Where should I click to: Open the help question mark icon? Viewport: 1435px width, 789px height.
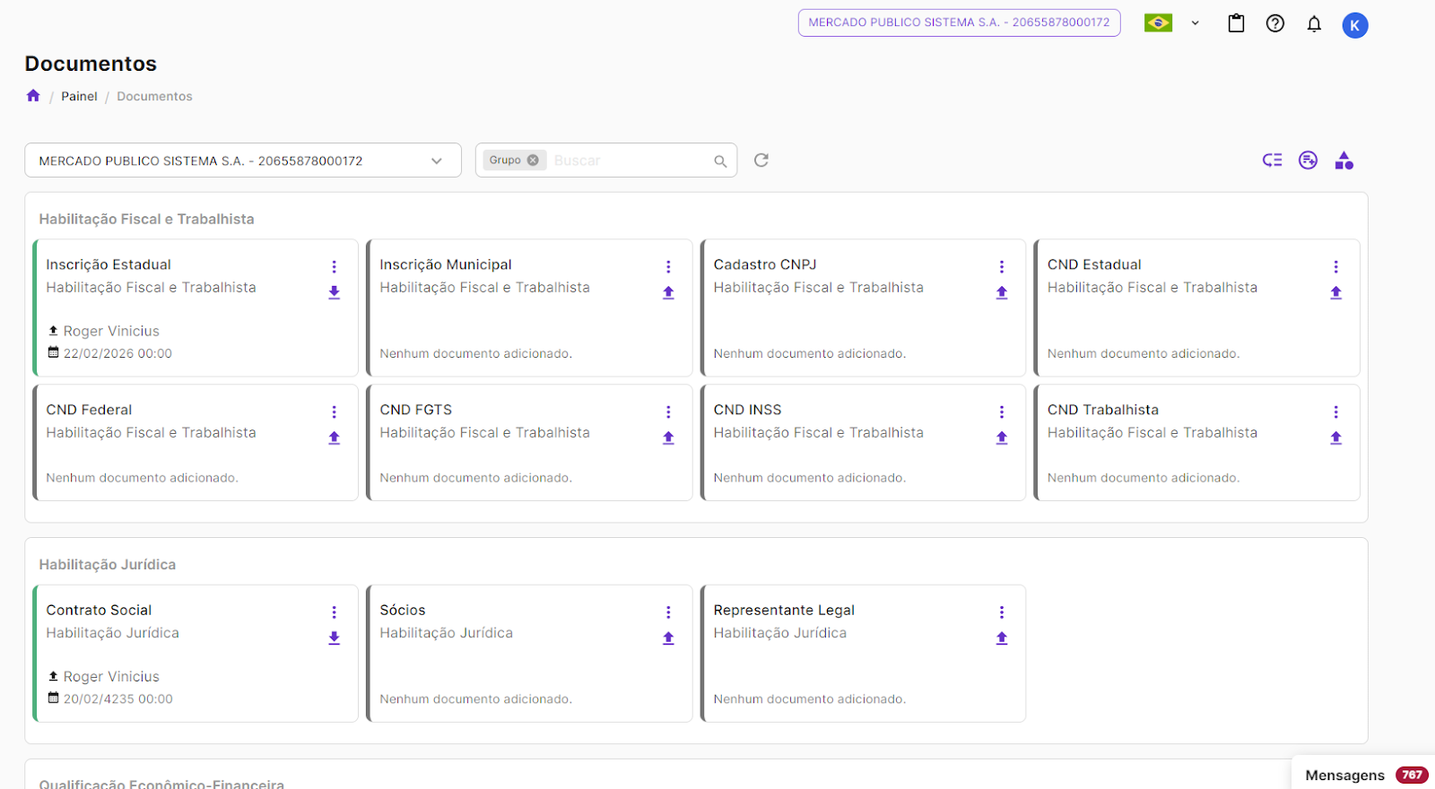tap(1274, 24)
